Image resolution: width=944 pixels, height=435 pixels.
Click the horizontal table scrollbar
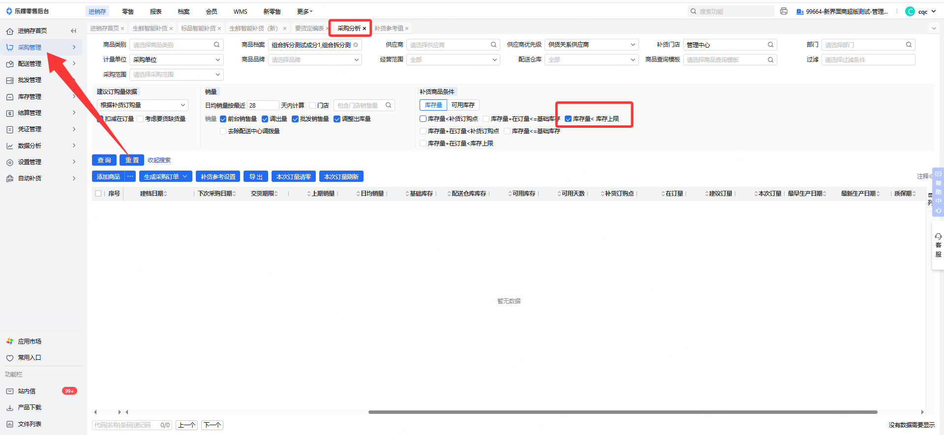tap(623, 412)
